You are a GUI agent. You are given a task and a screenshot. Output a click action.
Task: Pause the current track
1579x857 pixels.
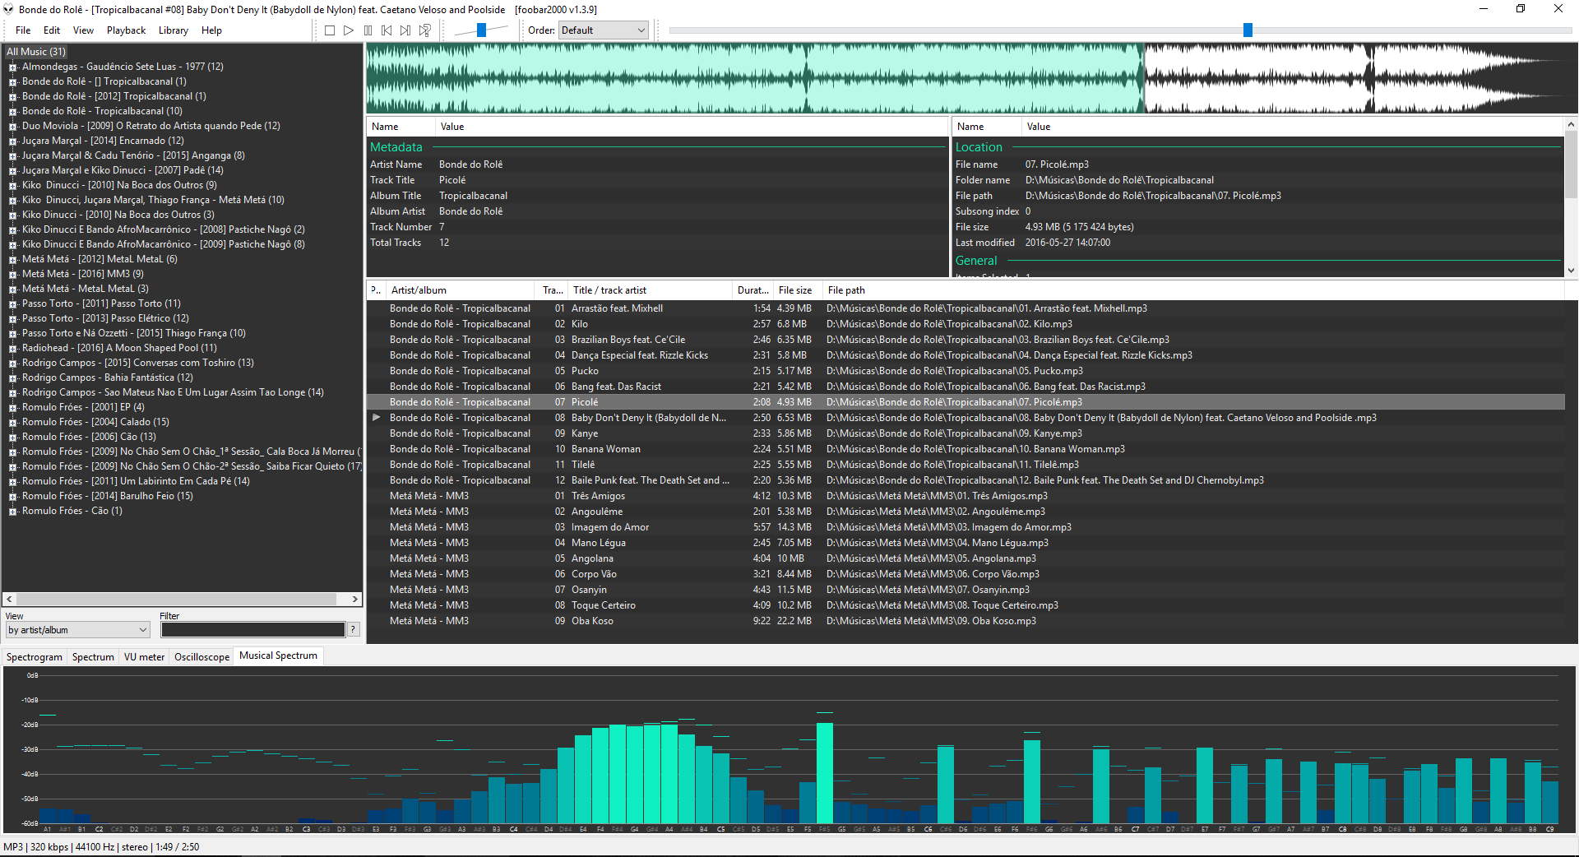(368, 30)
